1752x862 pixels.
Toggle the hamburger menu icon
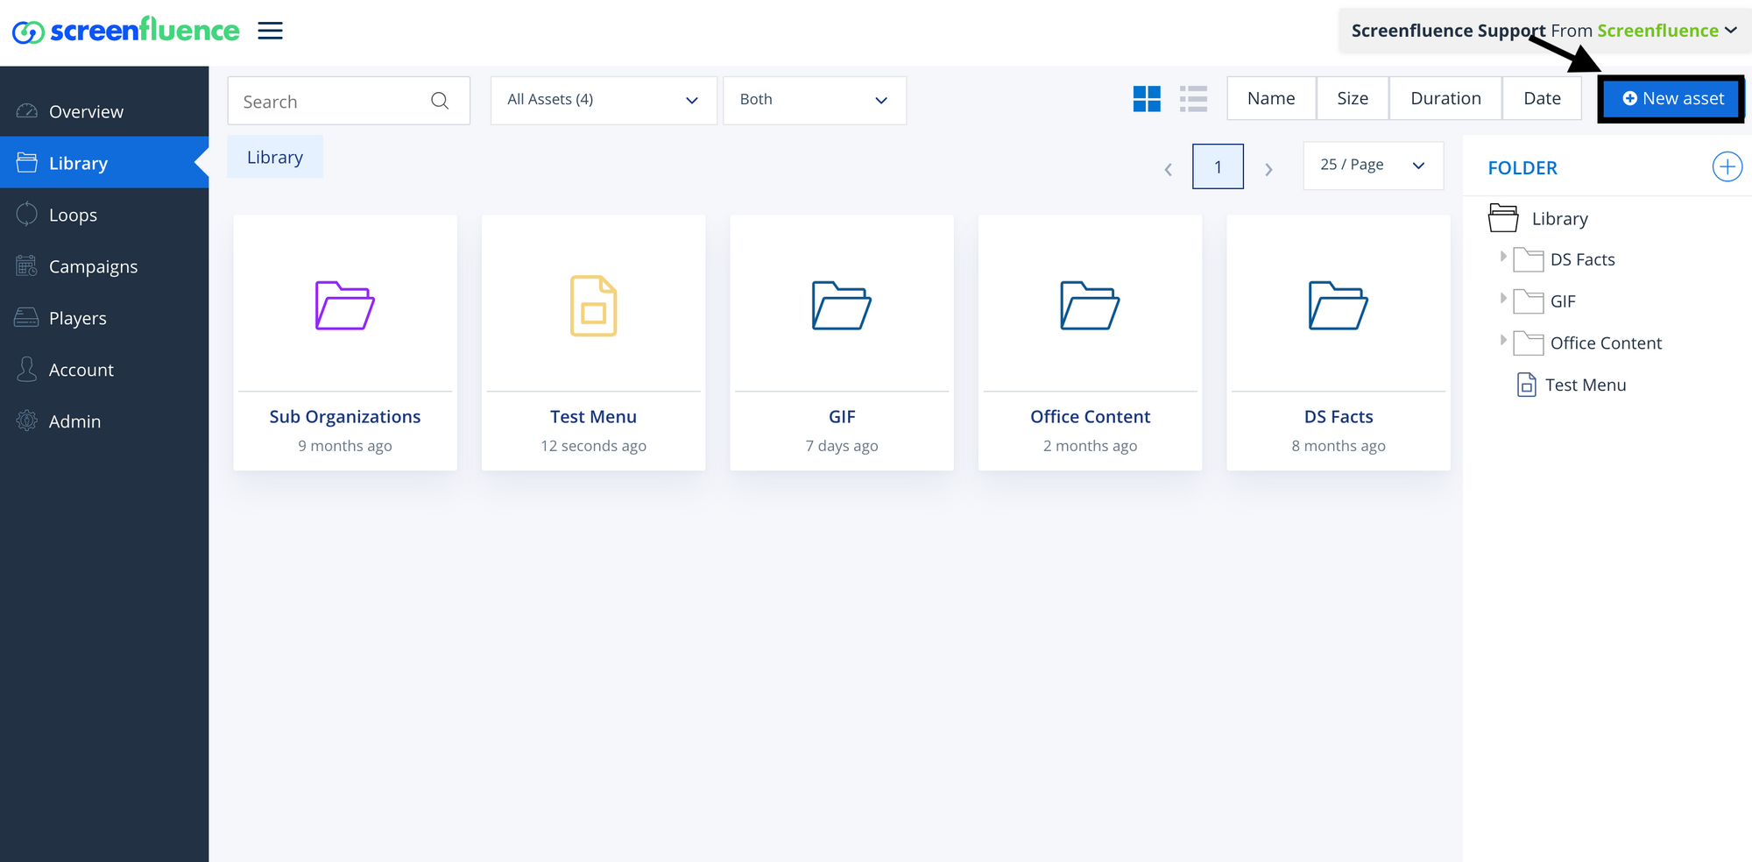click(270, 31)
